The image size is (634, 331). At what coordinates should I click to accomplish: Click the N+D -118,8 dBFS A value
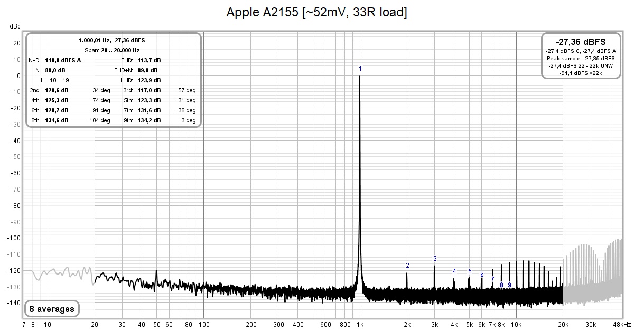pos(62,60)
